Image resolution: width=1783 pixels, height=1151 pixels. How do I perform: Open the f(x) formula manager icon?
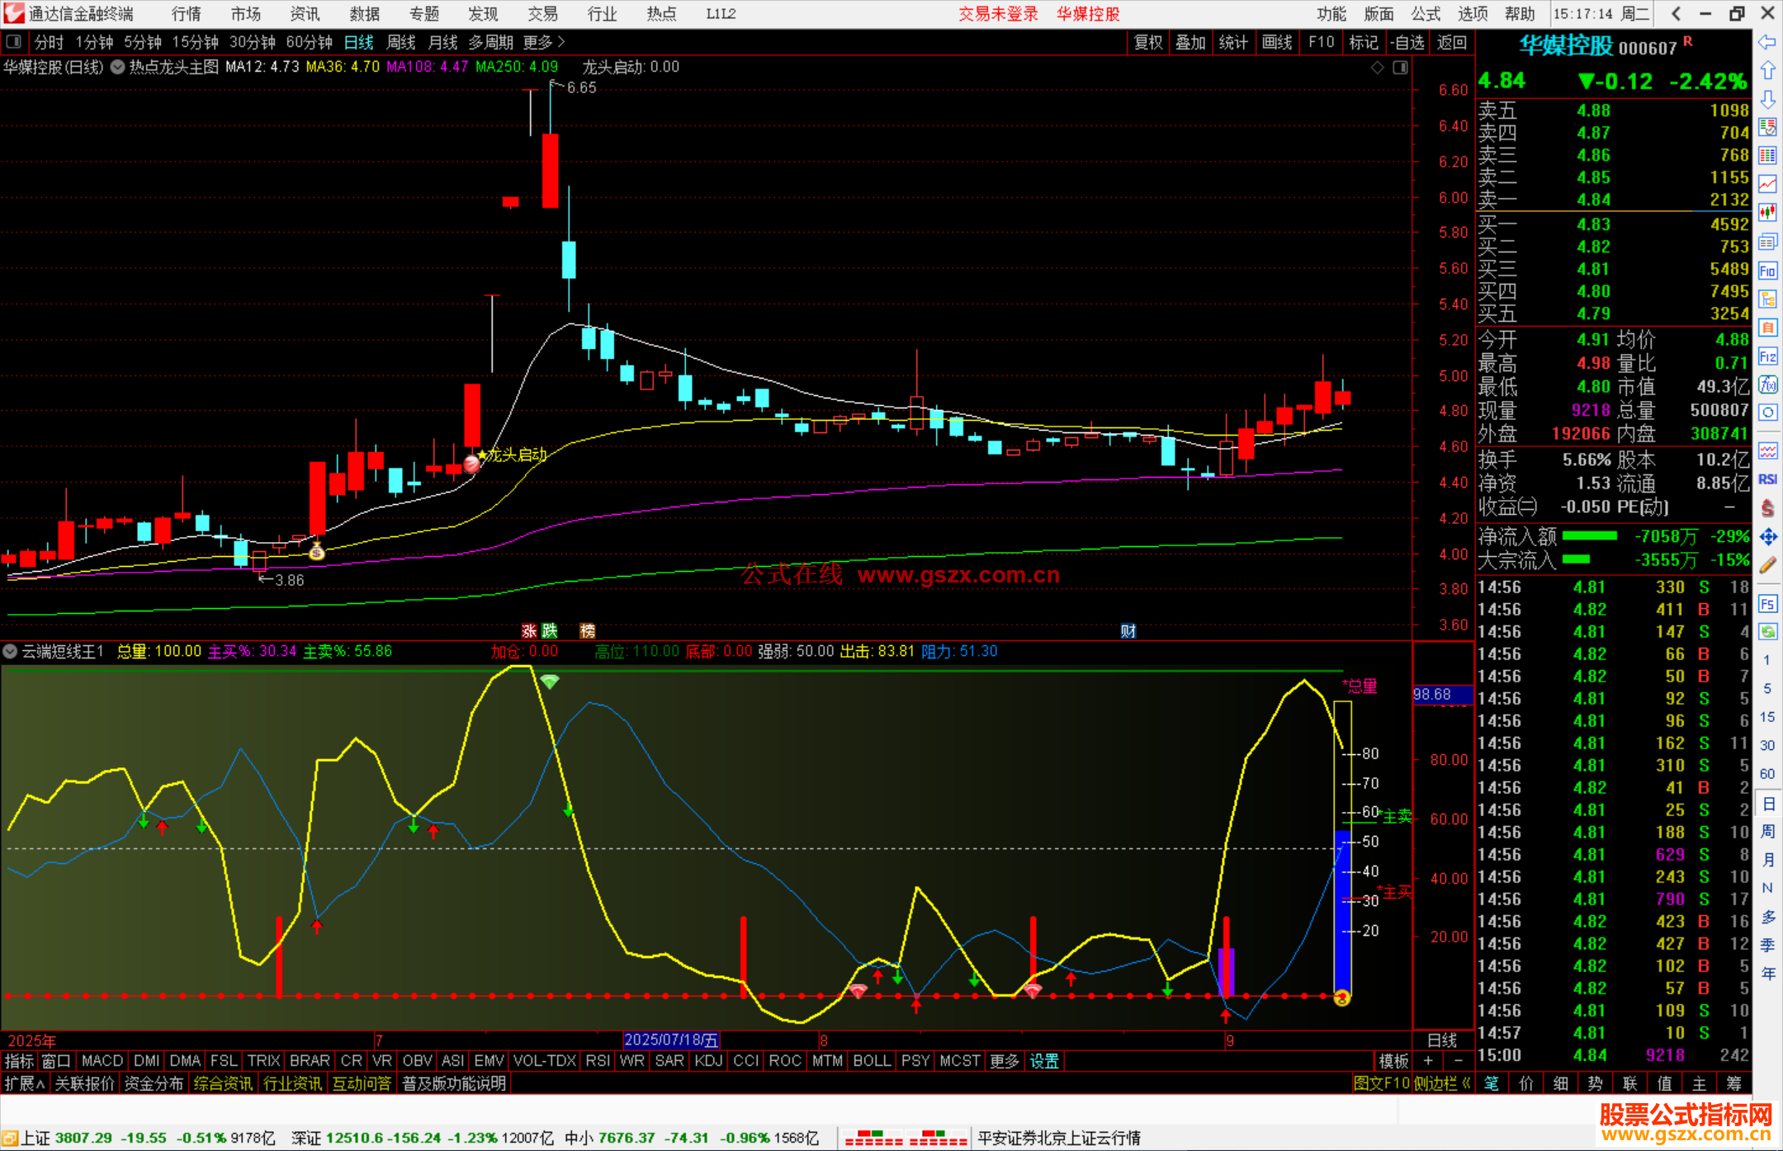click(x=1767, y=384)
